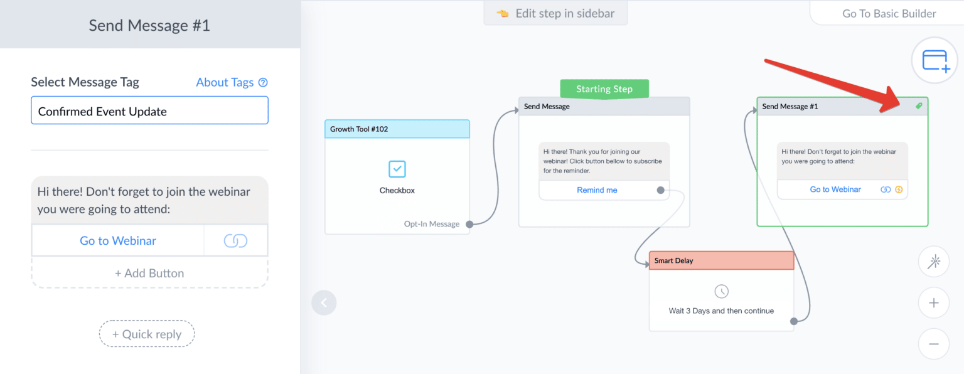The width and height of the screenshot is (964, 374).
Task: Select the magic wand auto-arrange icon
Action: tap(934, 262)
